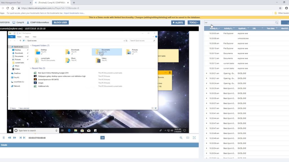Expand the 10:20:24 am EXCEL.EXE row
The image size is (289, 162).
206,83
